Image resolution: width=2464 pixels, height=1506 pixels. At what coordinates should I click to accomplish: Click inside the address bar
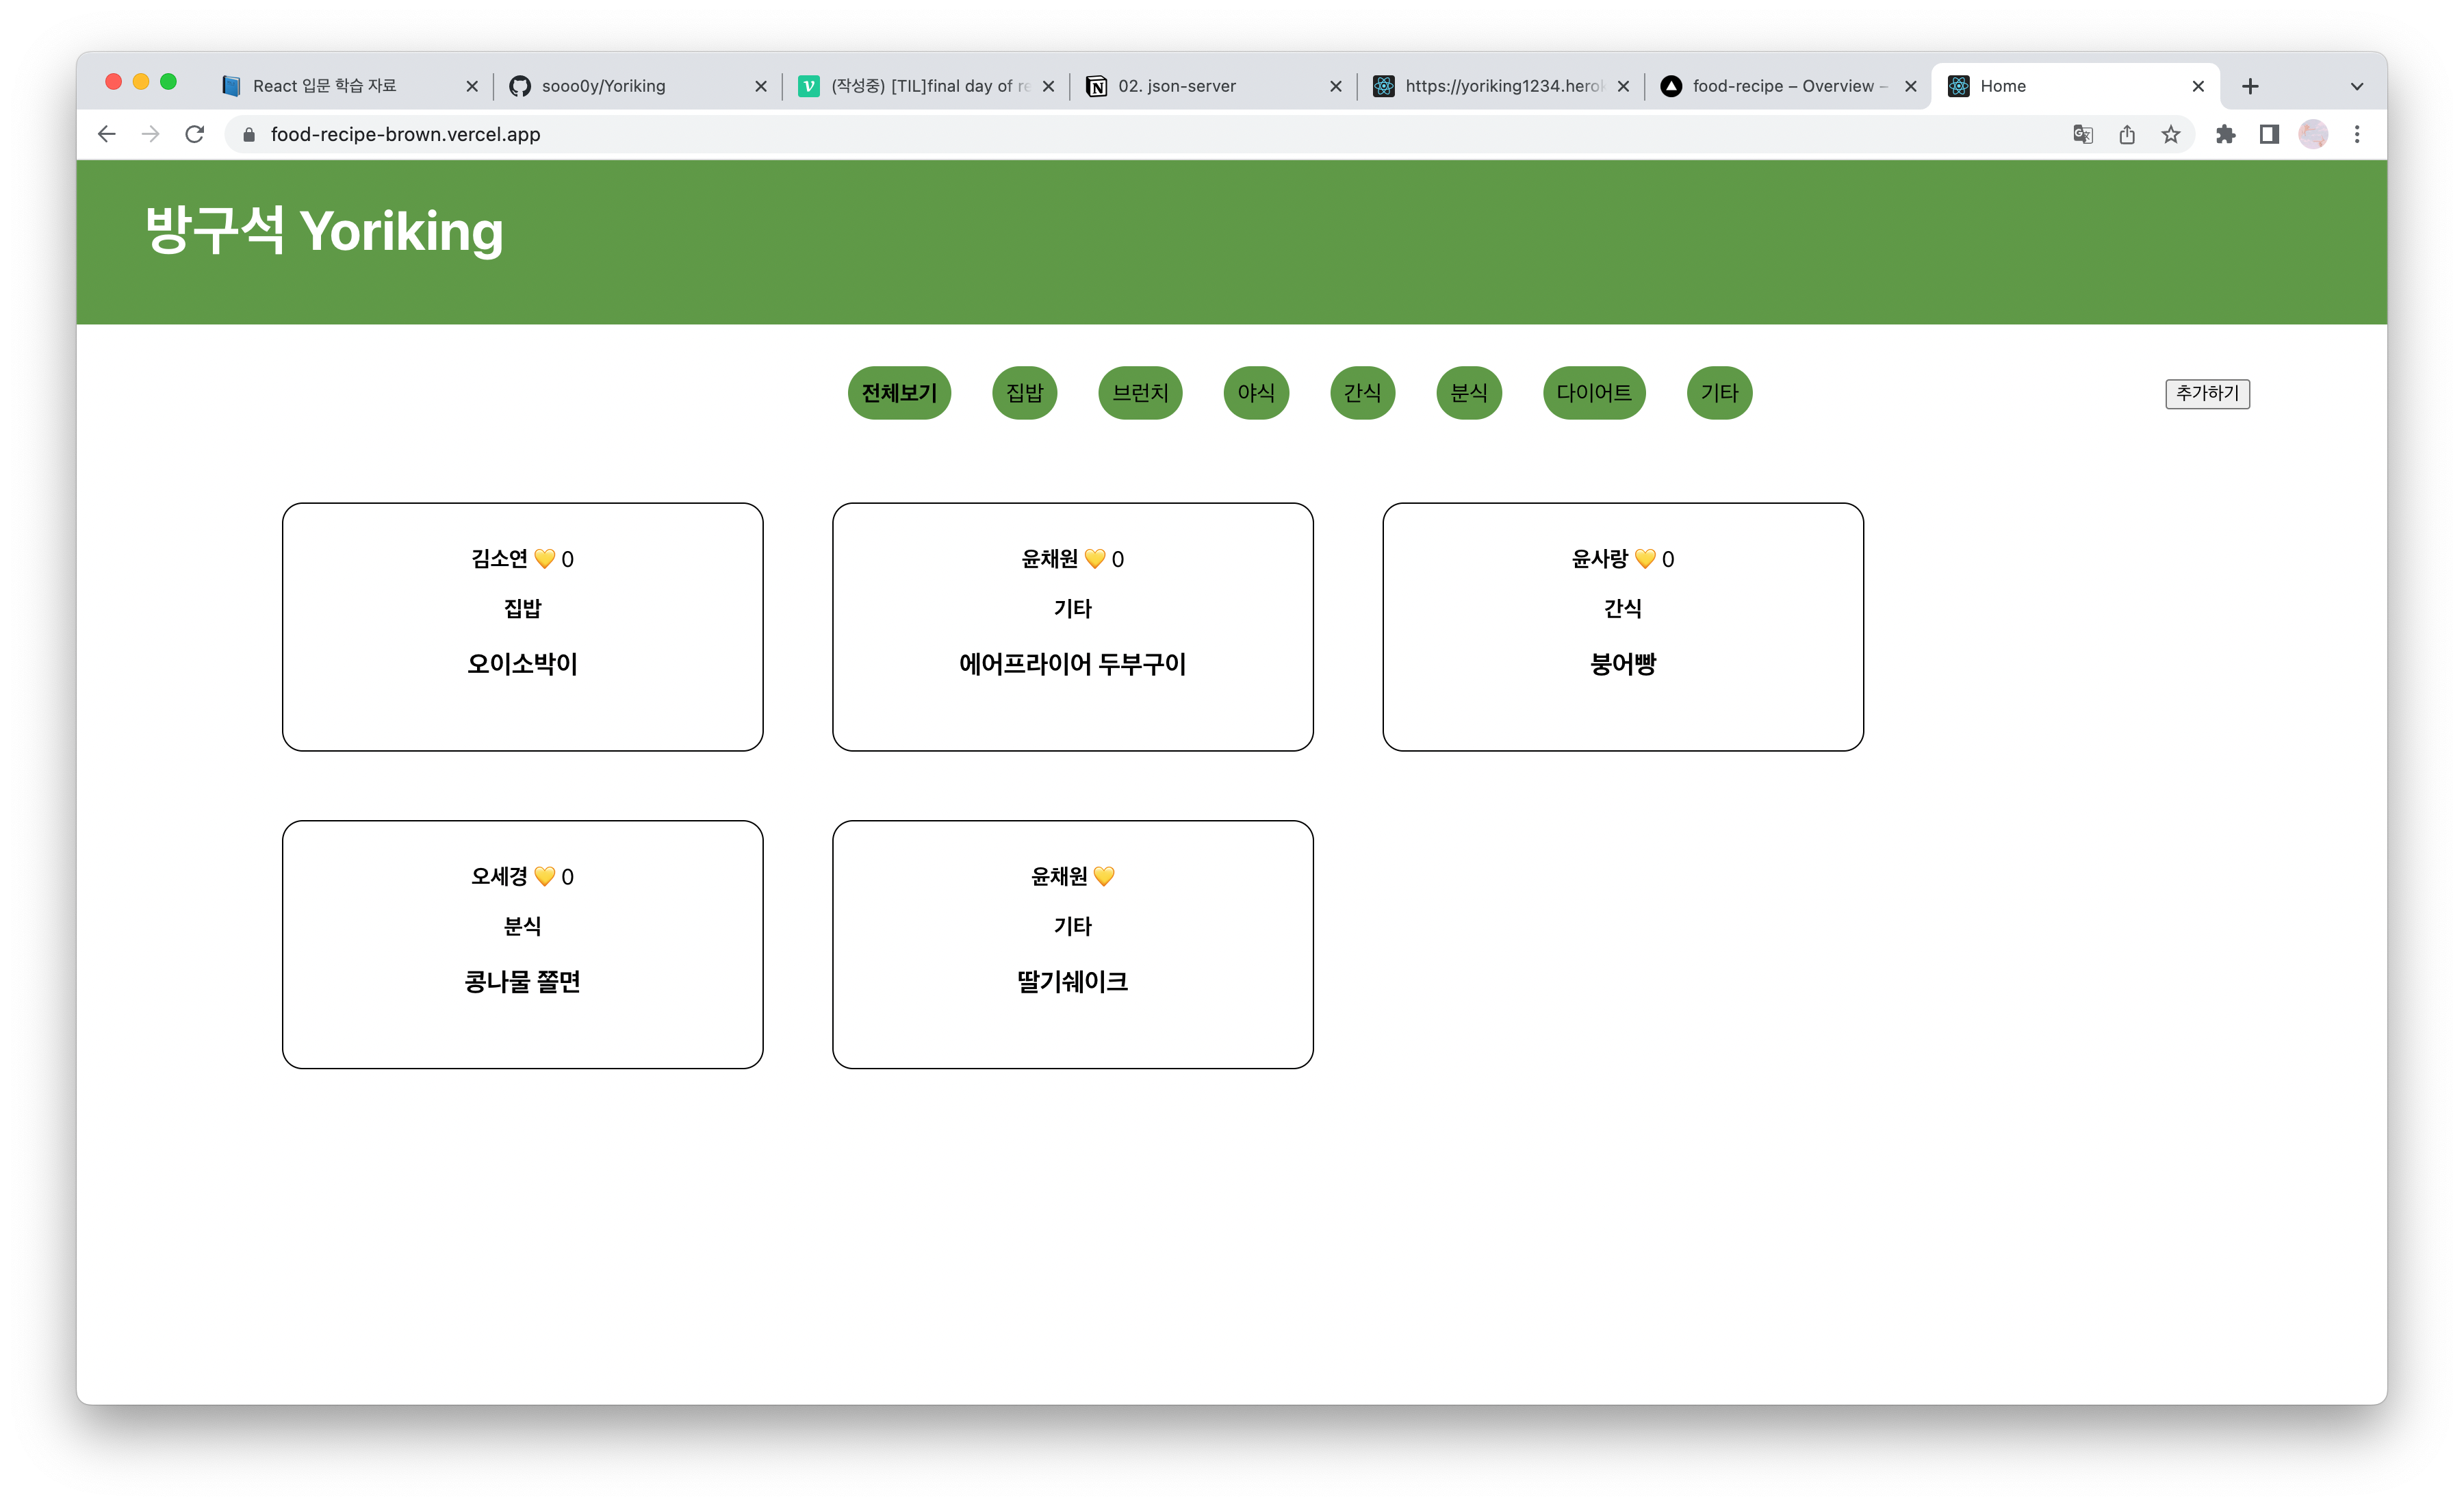pos(700,133)
